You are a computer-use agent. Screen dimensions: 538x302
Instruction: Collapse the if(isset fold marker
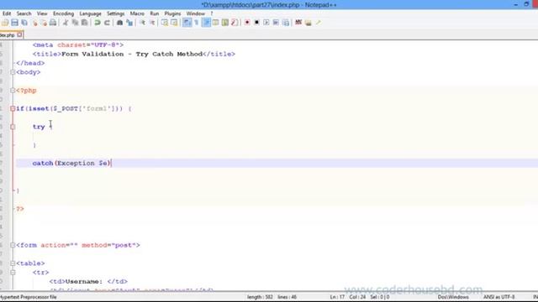point(13,108)
